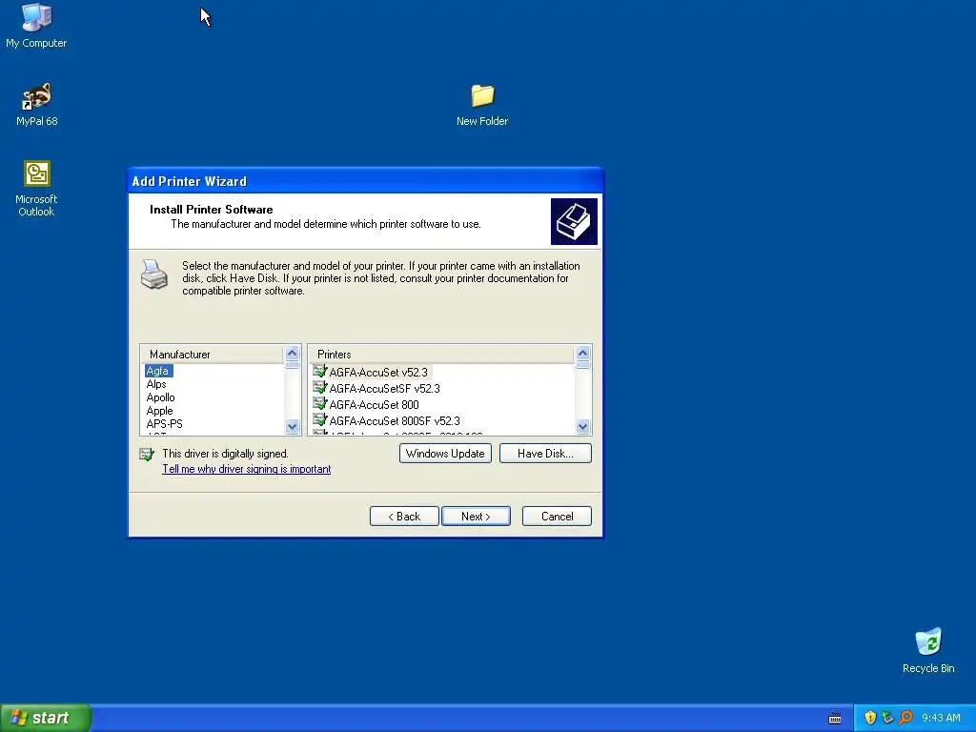Select APS-PS in the Manufacturer list

tap(164, 424)
